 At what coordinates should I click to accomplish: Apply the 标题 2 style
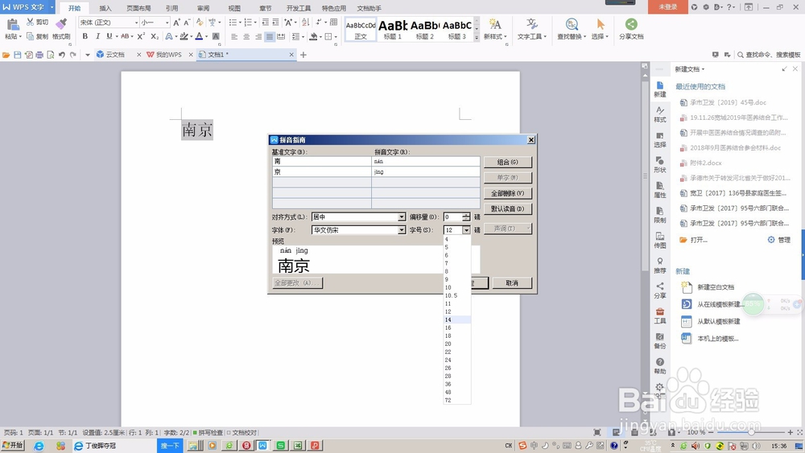coord(424,30)
